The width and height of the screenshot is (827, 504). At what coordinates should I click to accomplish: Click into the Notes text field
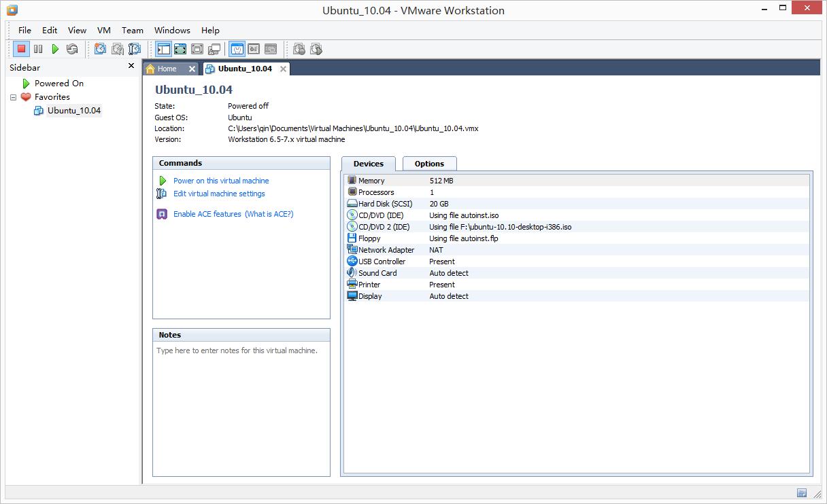coord(241,408)
